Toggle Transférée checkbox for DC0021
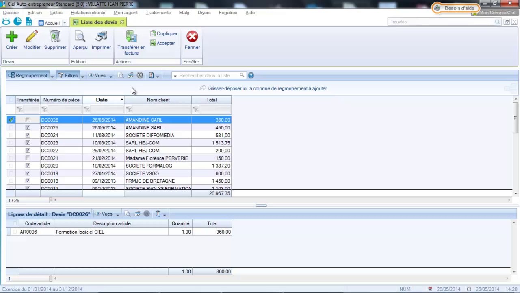This screenshot has height=293, width=520. (28, 158)
